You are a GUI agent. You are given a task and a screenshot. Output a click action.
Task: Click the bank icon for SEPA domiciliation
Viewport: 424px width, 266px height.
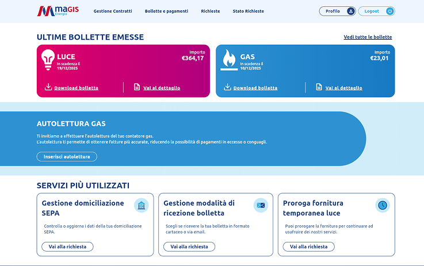(x=141, y=205)
